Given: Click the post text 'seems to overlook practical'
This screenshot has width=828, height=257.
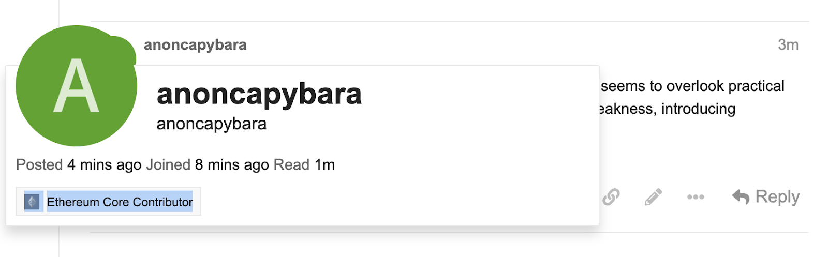Looking at the screenshot, I should click(692, 86).
